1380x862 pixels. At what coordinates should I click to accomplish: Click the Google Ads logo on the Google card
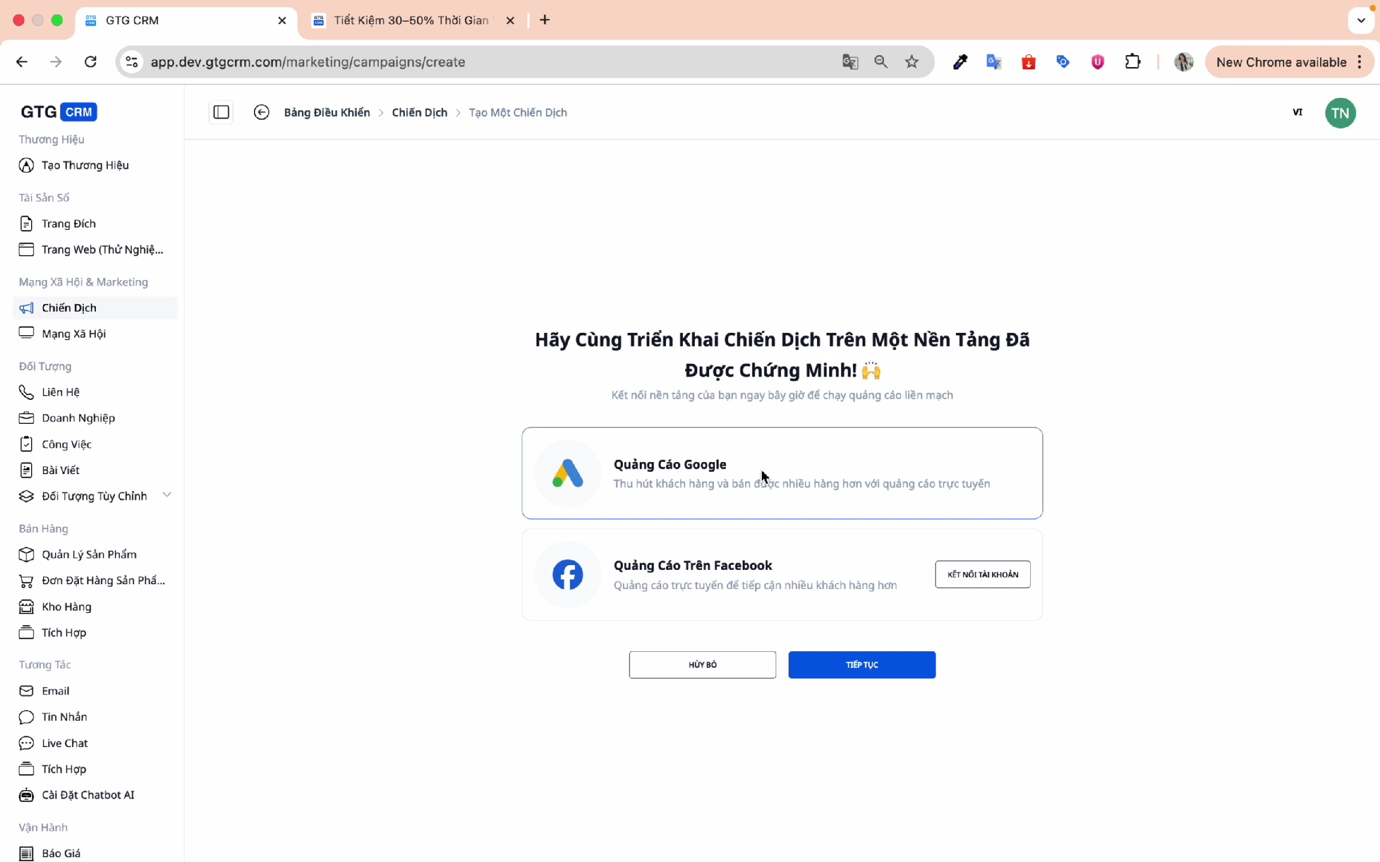click(567, 473)
